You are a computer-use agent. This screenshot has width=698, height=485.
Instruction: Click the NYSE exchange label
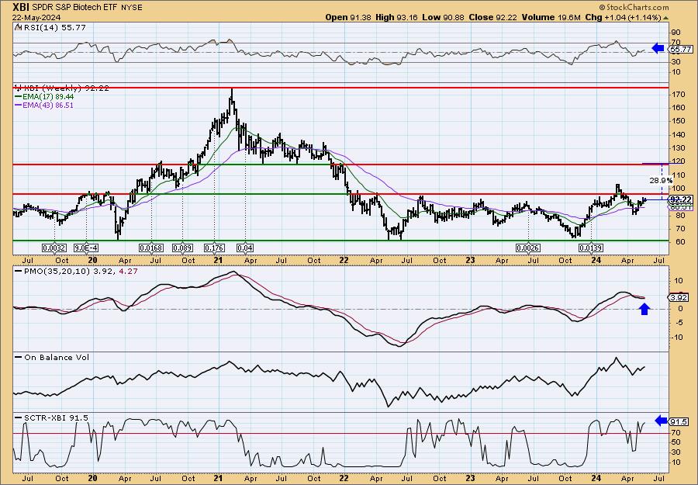click(131, 8)
